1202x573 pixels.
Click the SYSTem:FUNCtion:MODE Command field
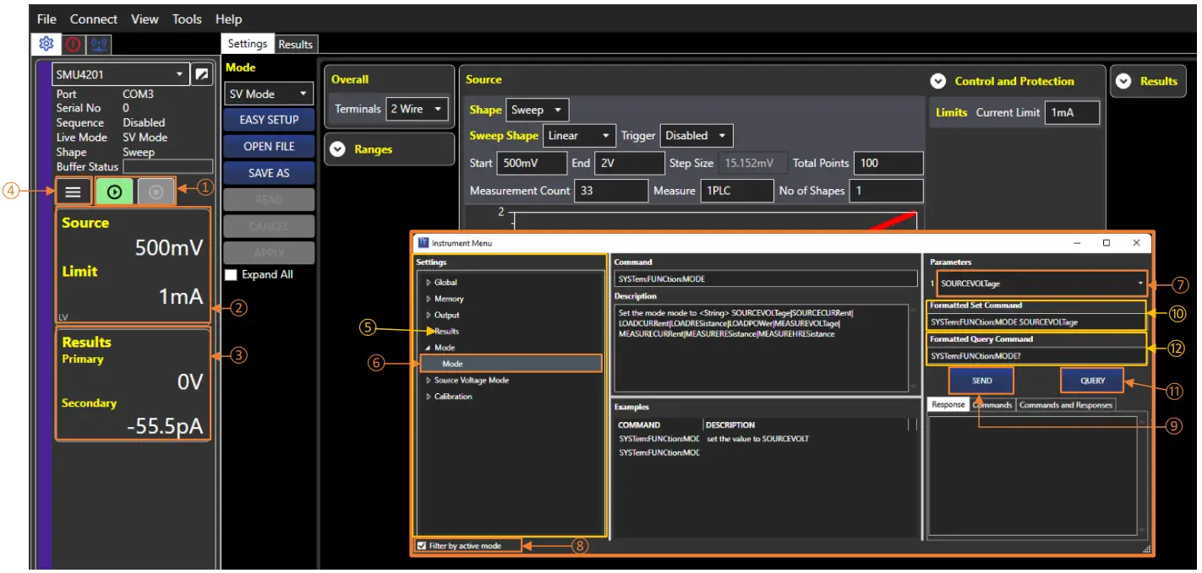766,278
